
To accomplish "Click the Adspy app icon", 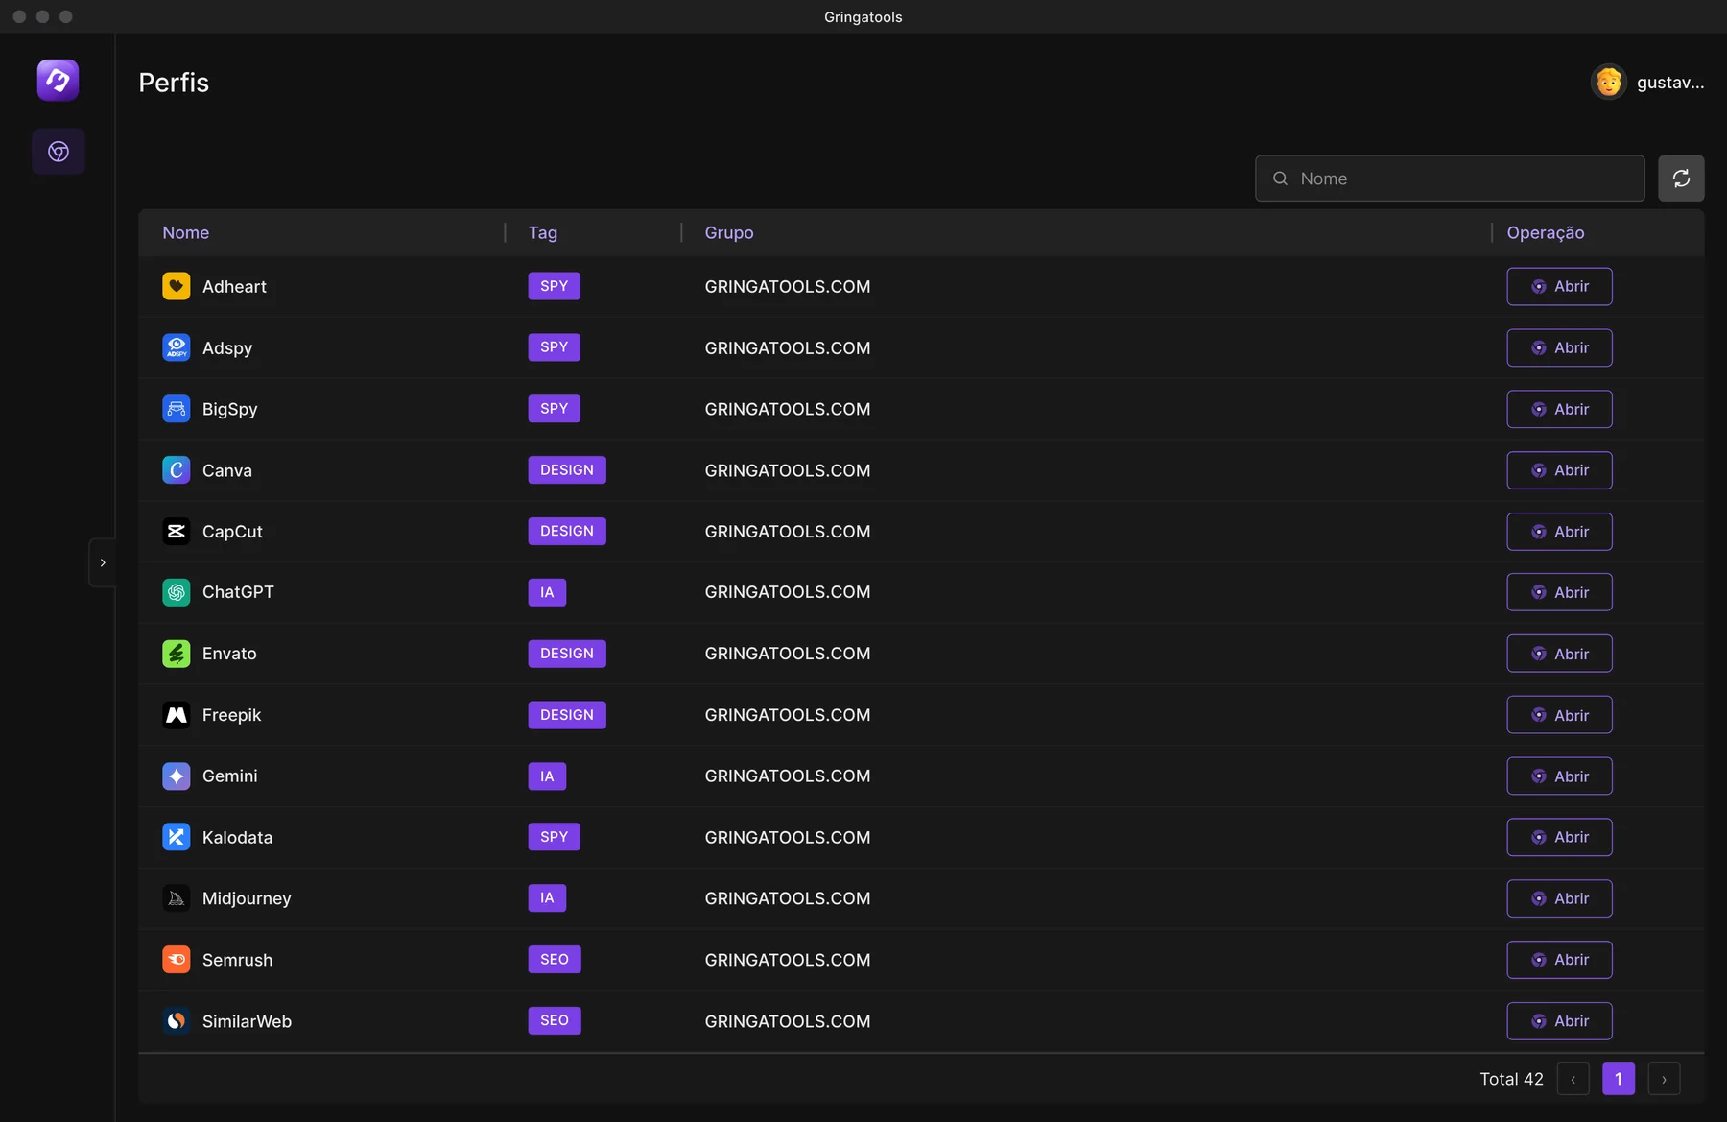I will coord(177,347).
